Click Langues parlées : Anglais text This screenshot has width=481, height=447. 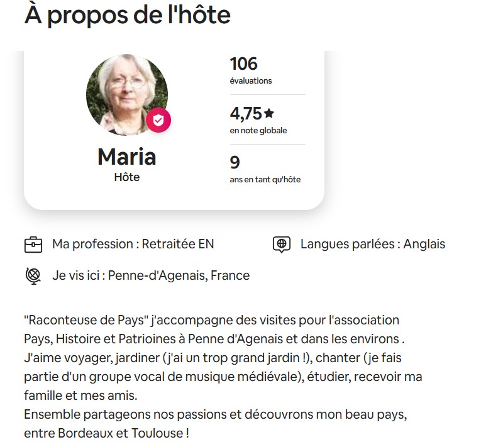click(x=373, y=244)
